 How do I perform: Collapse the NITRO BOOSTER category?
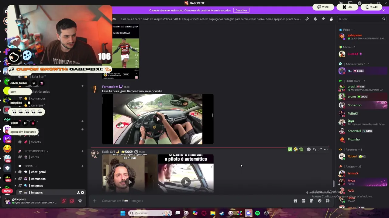click(35, 151)
